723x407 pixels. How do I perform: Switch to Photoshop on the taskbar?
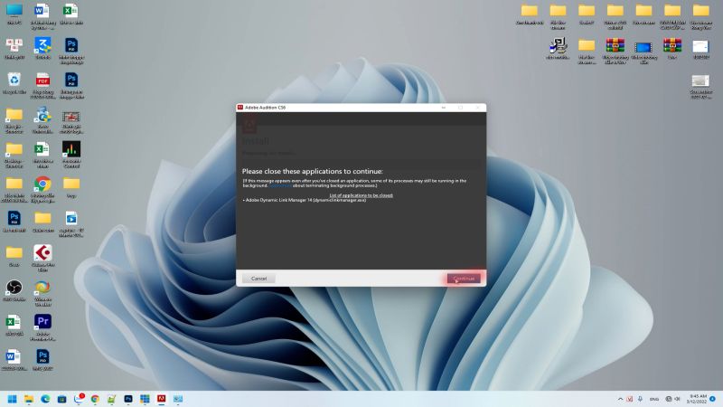click(x=128, y=399)
